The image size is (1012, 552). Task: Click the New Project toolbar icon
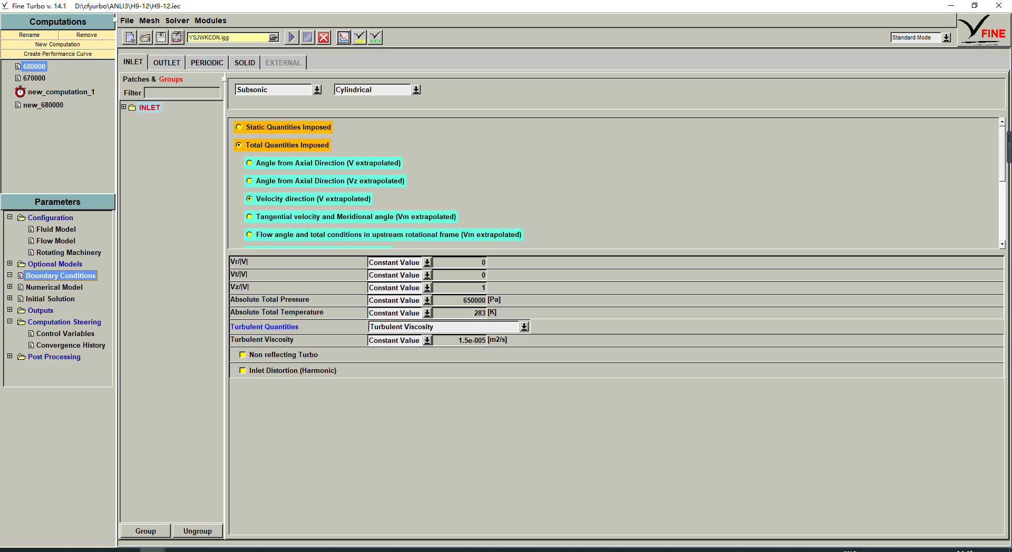coord(130,37)
